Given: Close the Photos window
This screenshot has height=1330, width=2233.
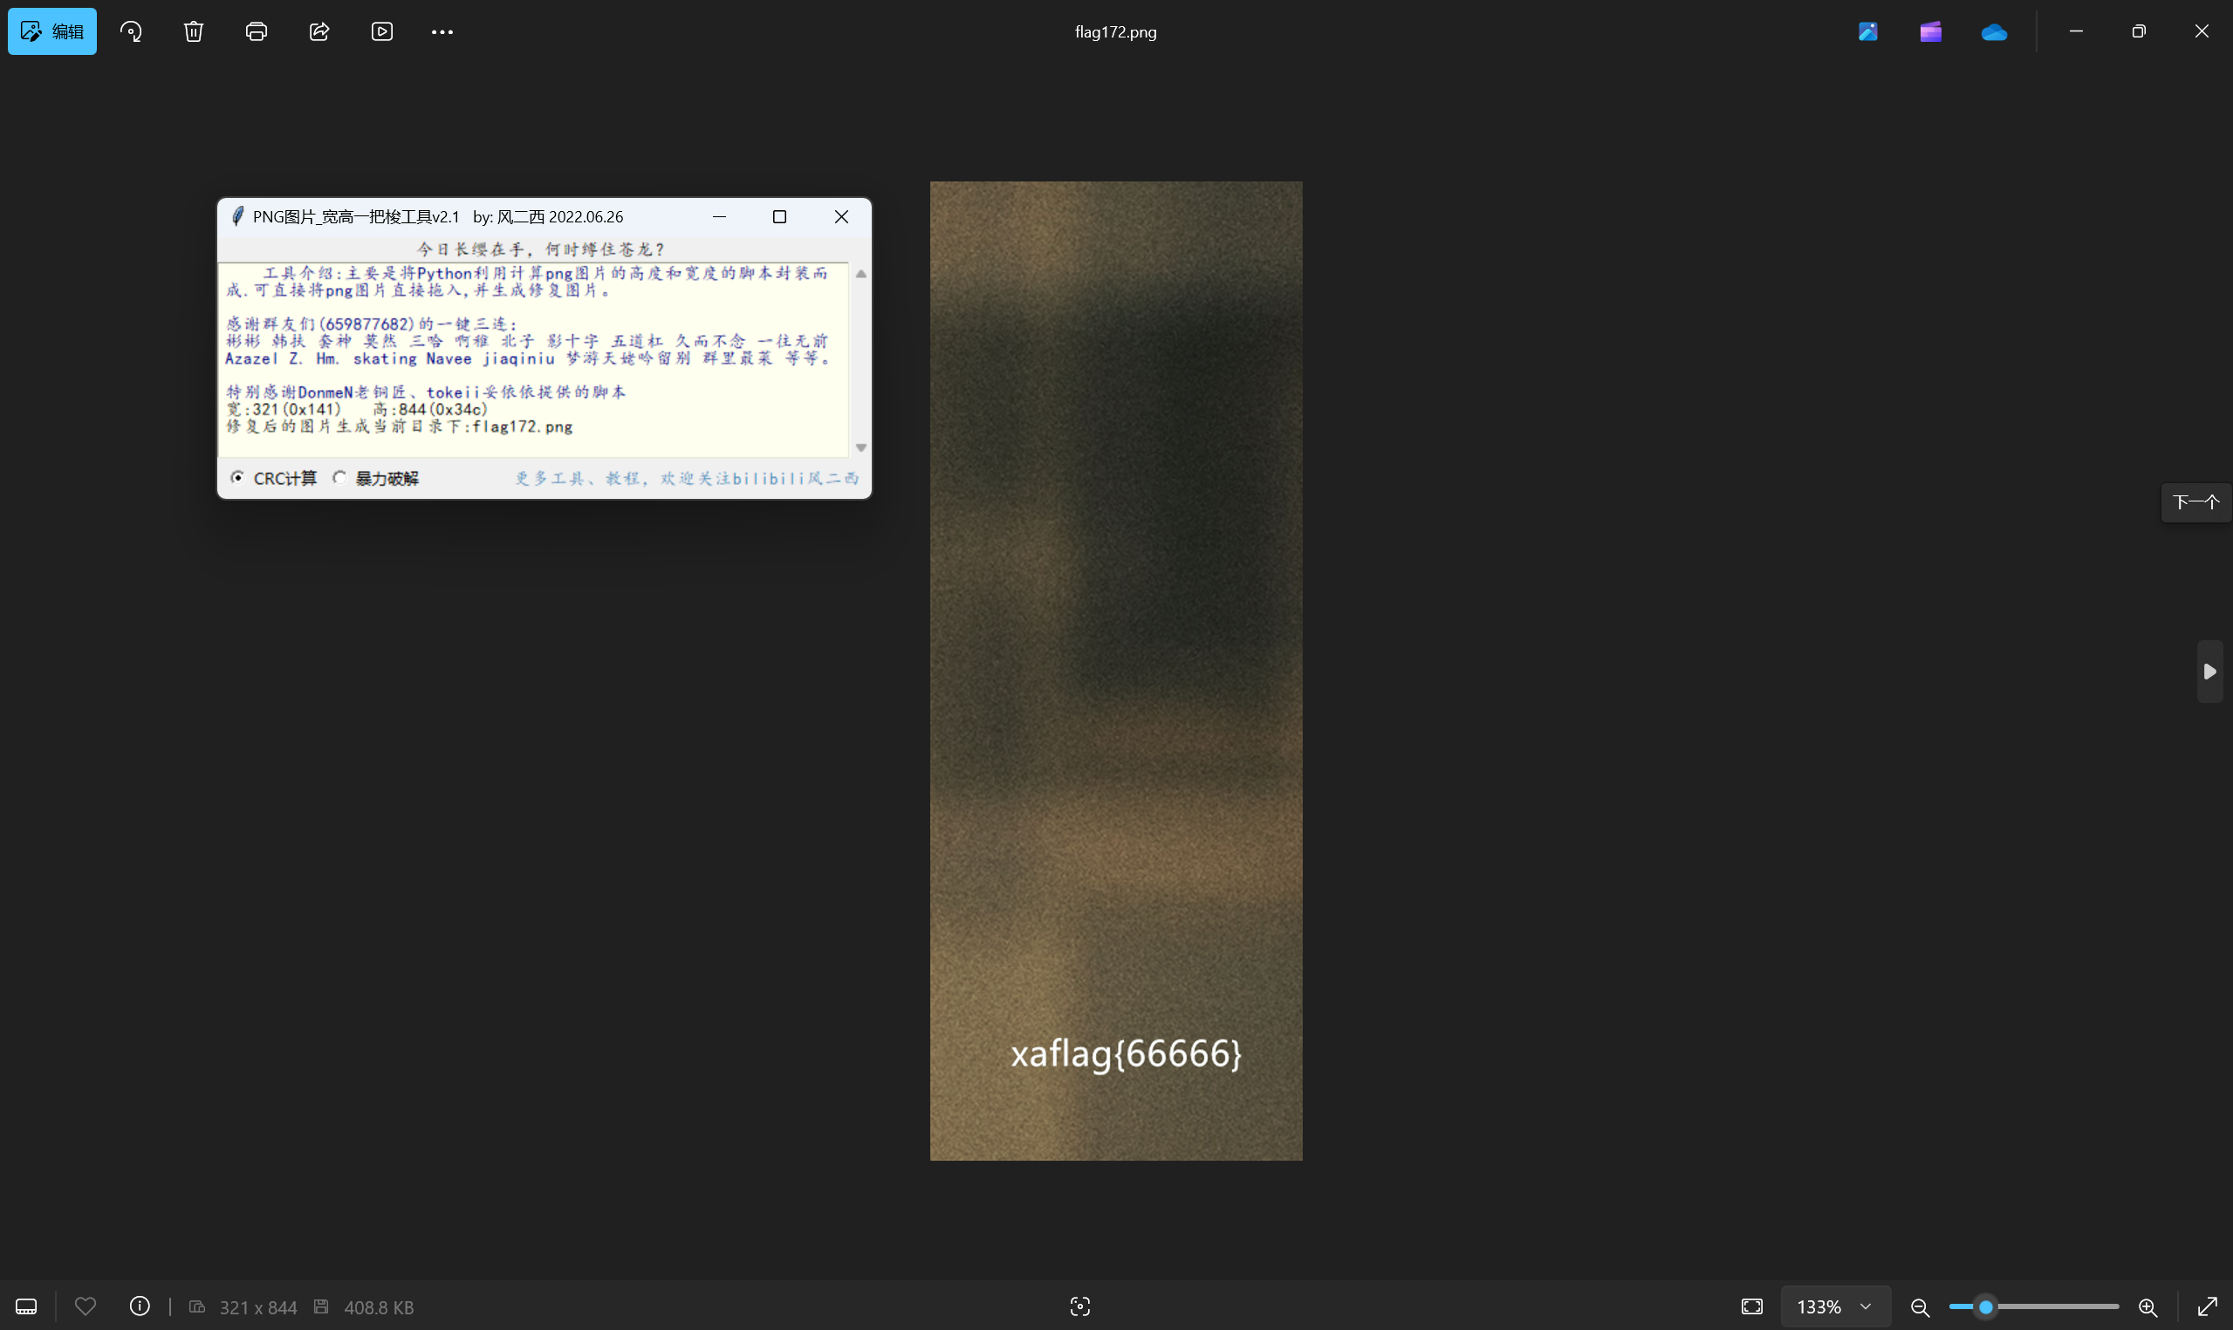Looking at the screenshot, I should [2202, 31].
